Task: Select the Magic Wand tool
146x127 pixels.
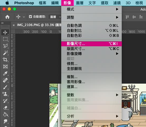Action: point(5,53)
